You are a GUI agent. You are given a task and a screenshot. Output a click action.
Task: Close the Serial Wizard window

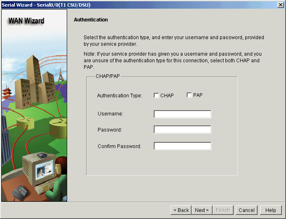[x=280, y=5]
